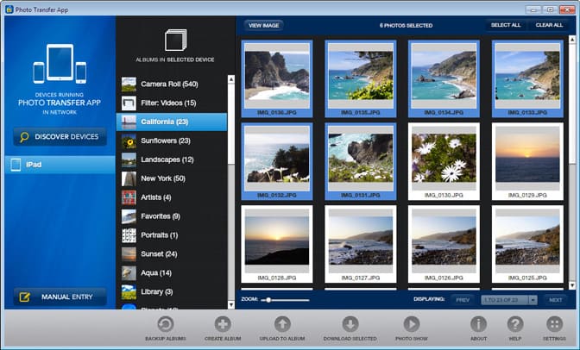Click the Landscapes album thumbnail icon
Viewport: 580px width, 350px height.
pos(129,159)
